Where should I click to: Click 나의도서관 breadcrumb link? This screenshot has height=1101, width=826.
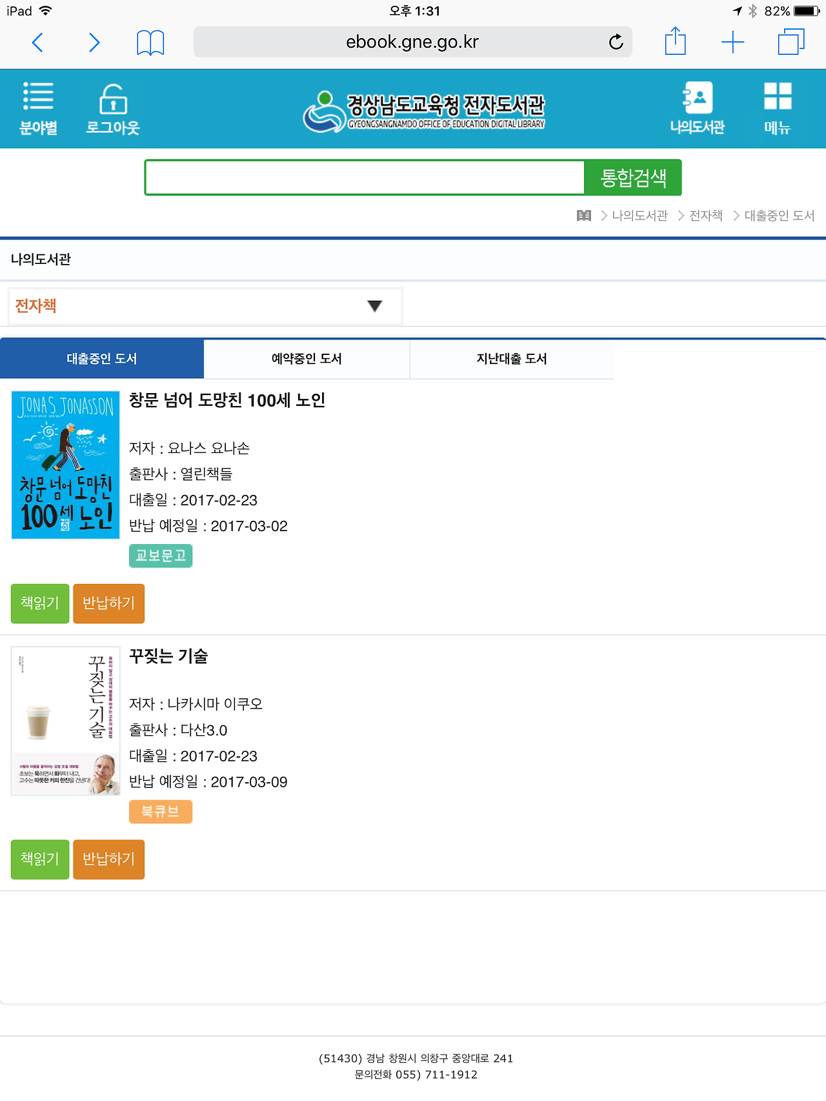click(640, 216)
